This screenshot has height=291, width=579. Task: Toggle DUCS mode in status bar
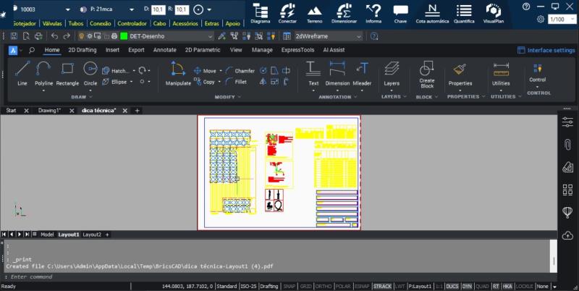(x=454, y=287)
